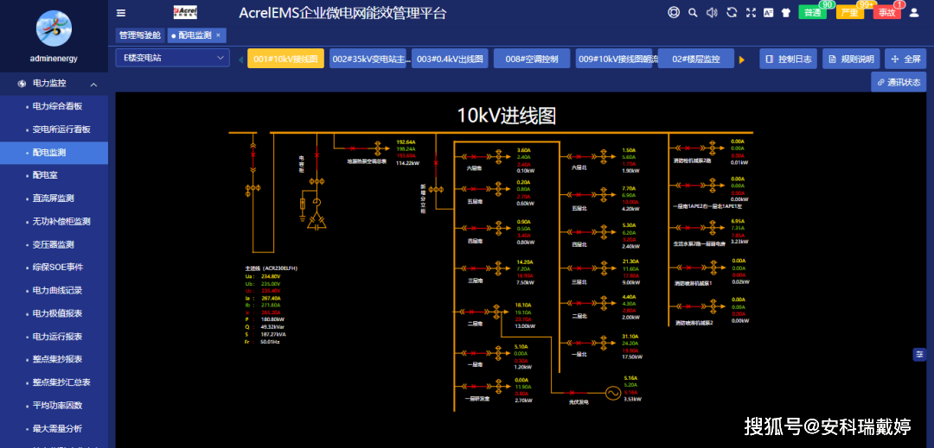
Task: Toggle fullscreen via expand-arrows header icon
Action: tap(752, 12)
